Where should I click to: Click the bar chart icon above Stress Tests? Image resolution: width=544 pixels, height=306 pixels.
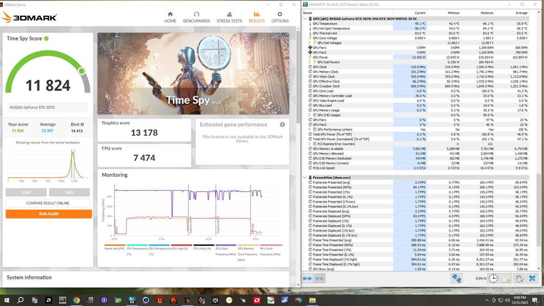(x=230, y=14)
